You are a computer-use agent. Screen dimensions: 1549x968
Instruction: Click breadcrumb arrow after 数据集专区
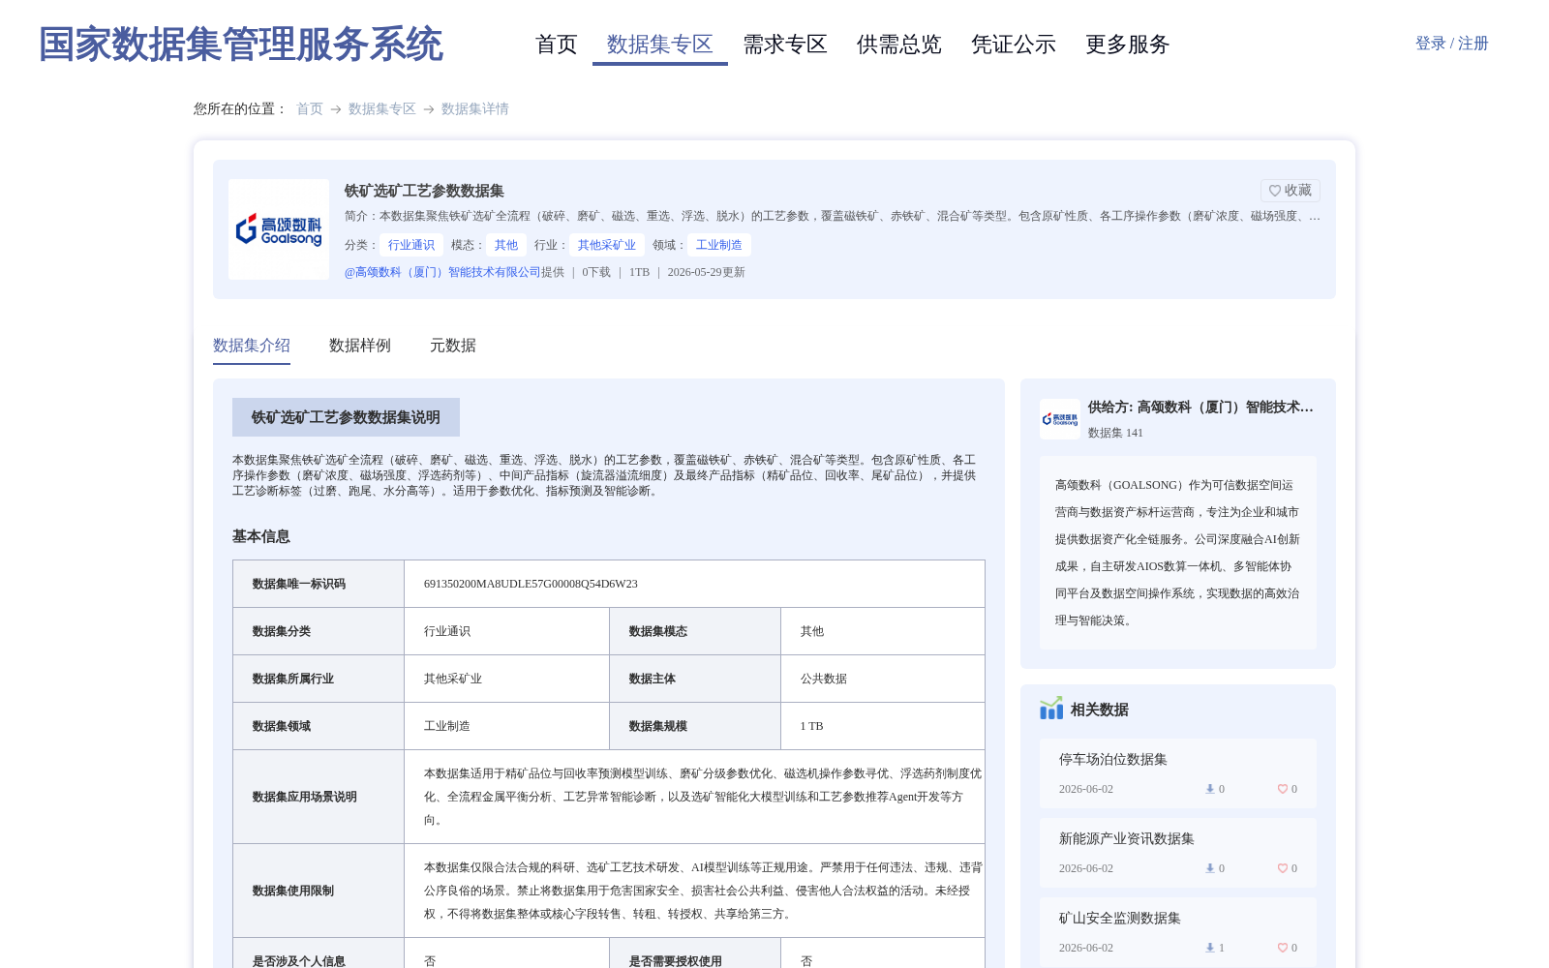coord(429,109)
